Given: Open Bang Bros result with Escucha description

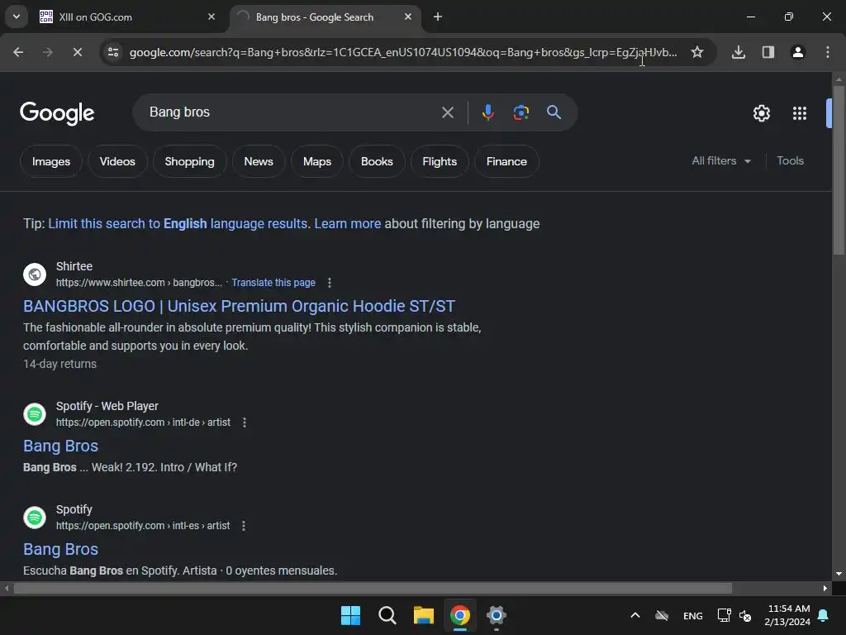Looking at the screenshot, I should click(60, 549).
